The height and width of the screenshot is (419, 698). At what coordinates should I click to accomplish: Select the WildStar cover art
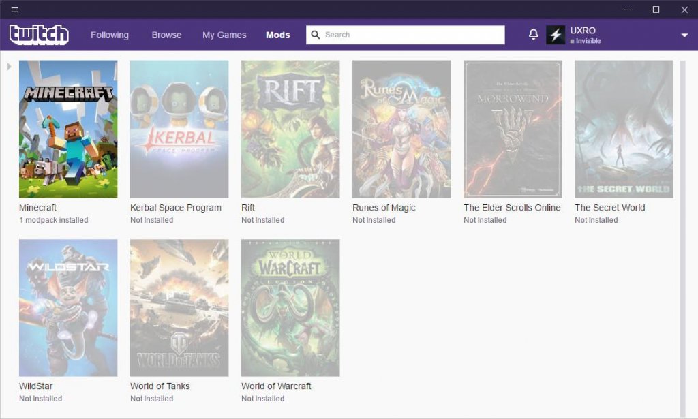pyautogui.click(x=68, y=308)
